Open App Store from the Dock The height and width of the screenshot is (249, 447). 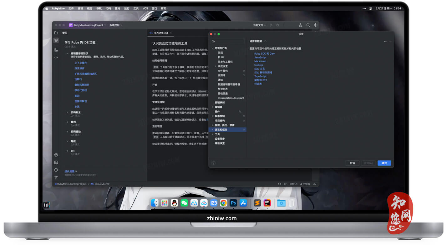pos(243,203)
